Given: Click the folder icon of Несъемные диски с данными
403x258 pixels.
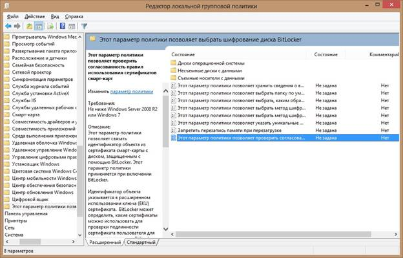Looking at the screenshot, I should (x=174, y=70).
